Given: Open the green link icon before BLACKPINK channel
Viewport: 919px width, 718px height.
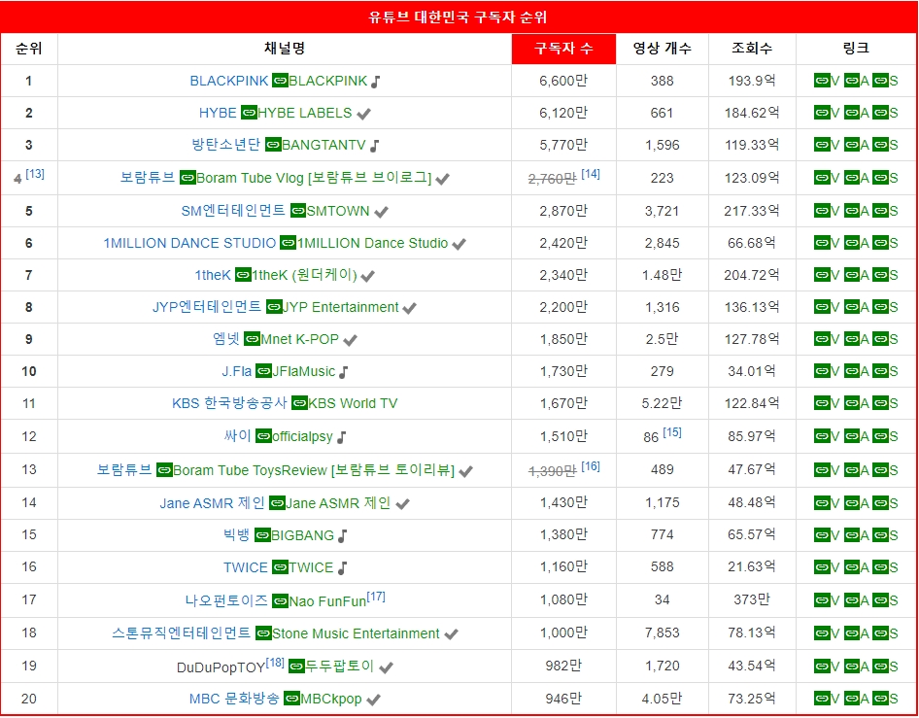Looking at the screenshot, I should coord(280,81).
